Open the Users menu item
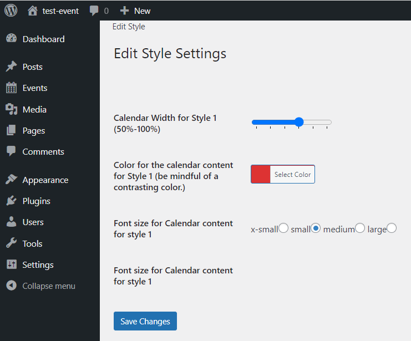 click(33, 222)
